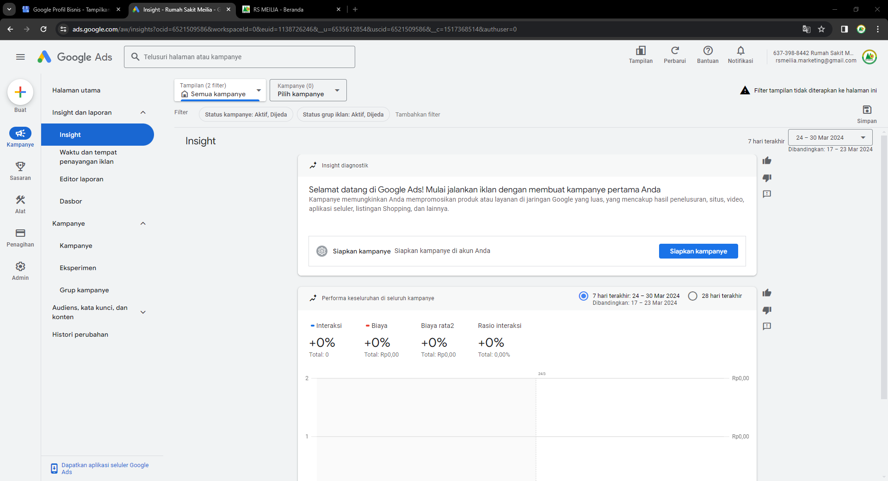The image size is (888, 481).
Task: Thumbs down the Performa keseluruhan card
Action: click(767, 310)
